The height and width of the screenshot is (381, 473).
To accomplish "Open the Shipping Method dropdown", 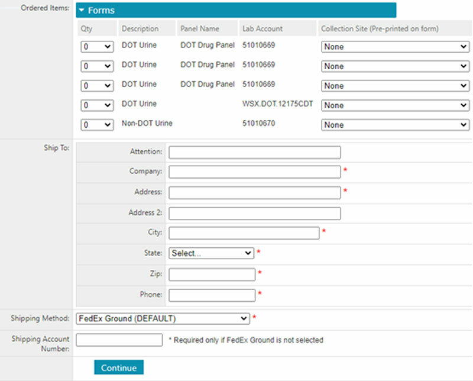I will (163, 319).
